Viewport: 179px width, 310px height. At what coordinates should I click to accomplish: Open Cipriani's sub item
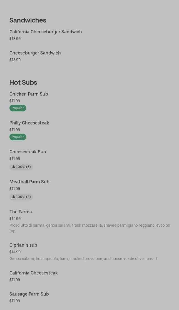(x=23, y=245)
